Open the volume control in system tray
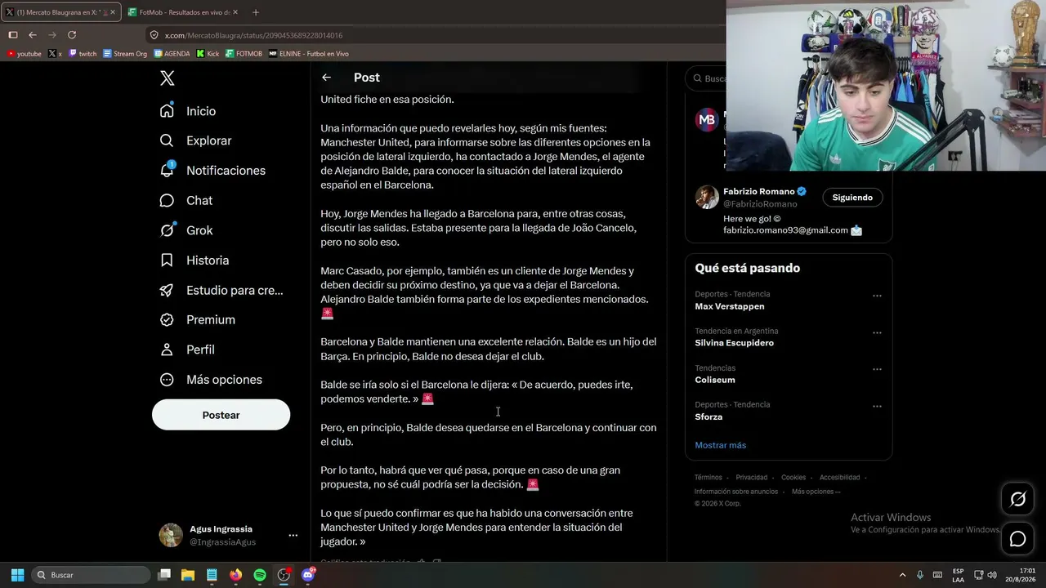This screenshot has height=588, width=1046. click(993, 575)
